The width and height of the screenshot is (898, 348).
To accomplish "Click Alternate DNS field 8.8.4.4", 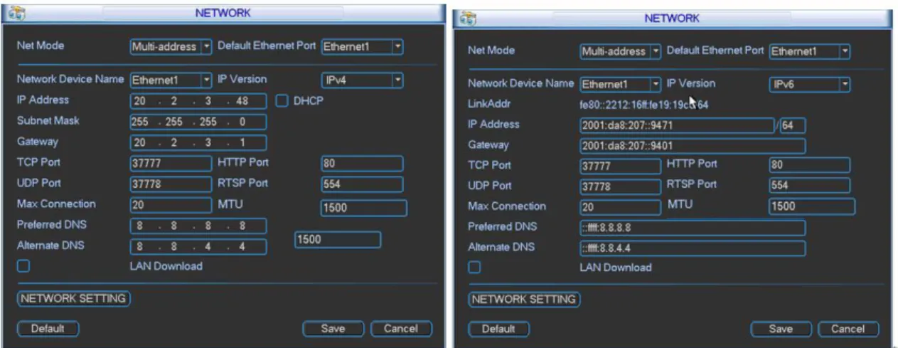I will point(198,247).
